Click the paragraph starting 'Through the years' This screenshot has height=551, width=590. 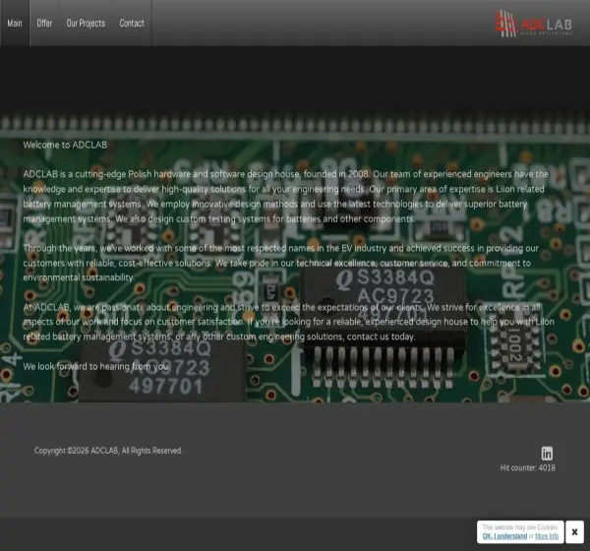(280, 263)
